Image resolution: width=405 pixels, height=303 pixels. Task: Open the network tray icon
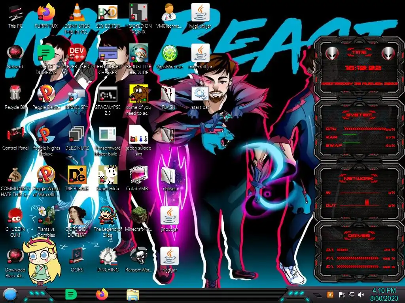coord(352,294)
